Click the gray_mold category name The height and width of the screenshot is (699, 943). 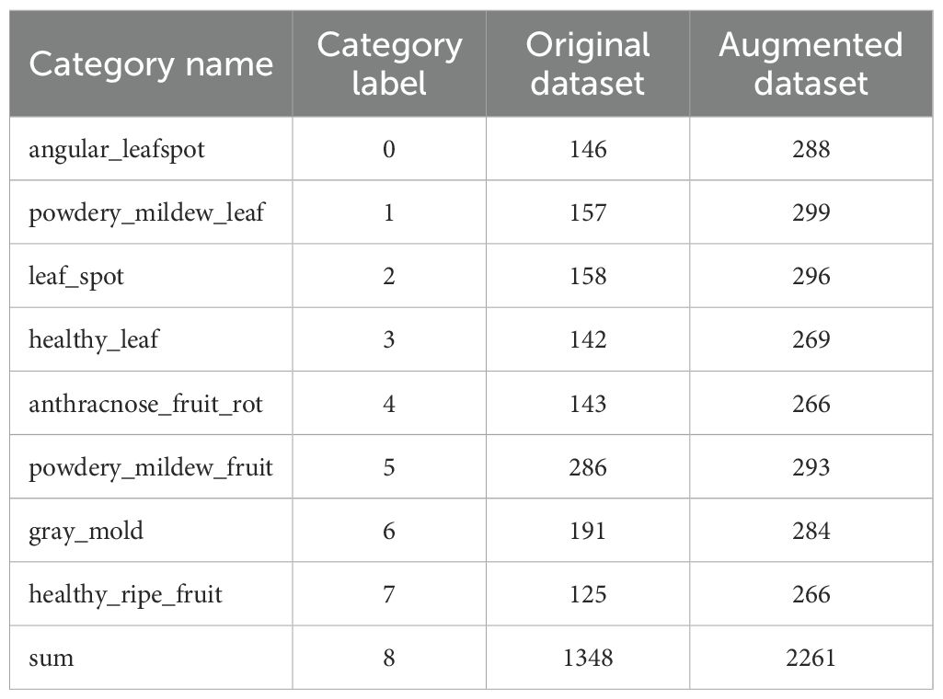pos(86,531)
